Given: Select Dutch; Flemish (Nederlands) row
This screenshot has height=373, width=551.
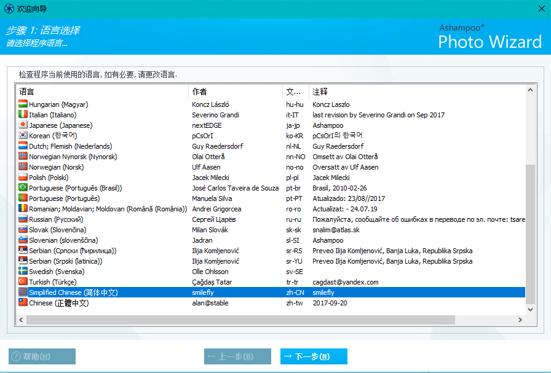Looking at the screenshot, I should click(271, 146).
